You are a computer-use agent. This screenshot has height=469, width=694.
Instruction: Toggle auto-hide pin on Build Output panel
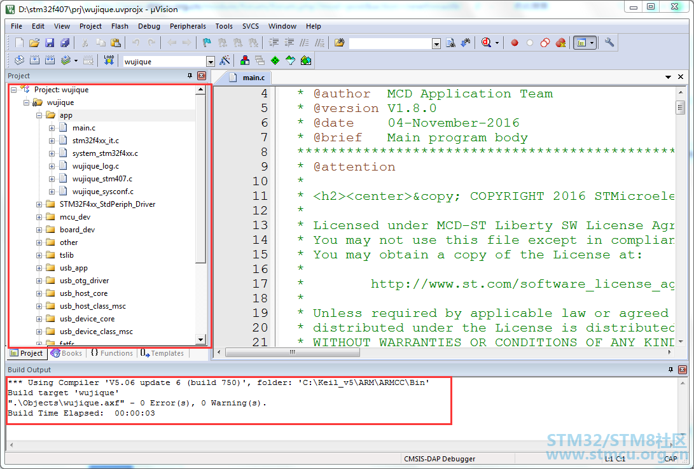pyautogui.click(x=670, y=369)
